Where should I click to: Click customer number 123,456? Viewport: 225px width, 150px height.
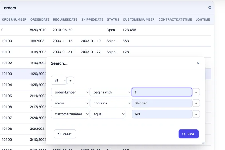pyautogui.click(x=129, y=30)
